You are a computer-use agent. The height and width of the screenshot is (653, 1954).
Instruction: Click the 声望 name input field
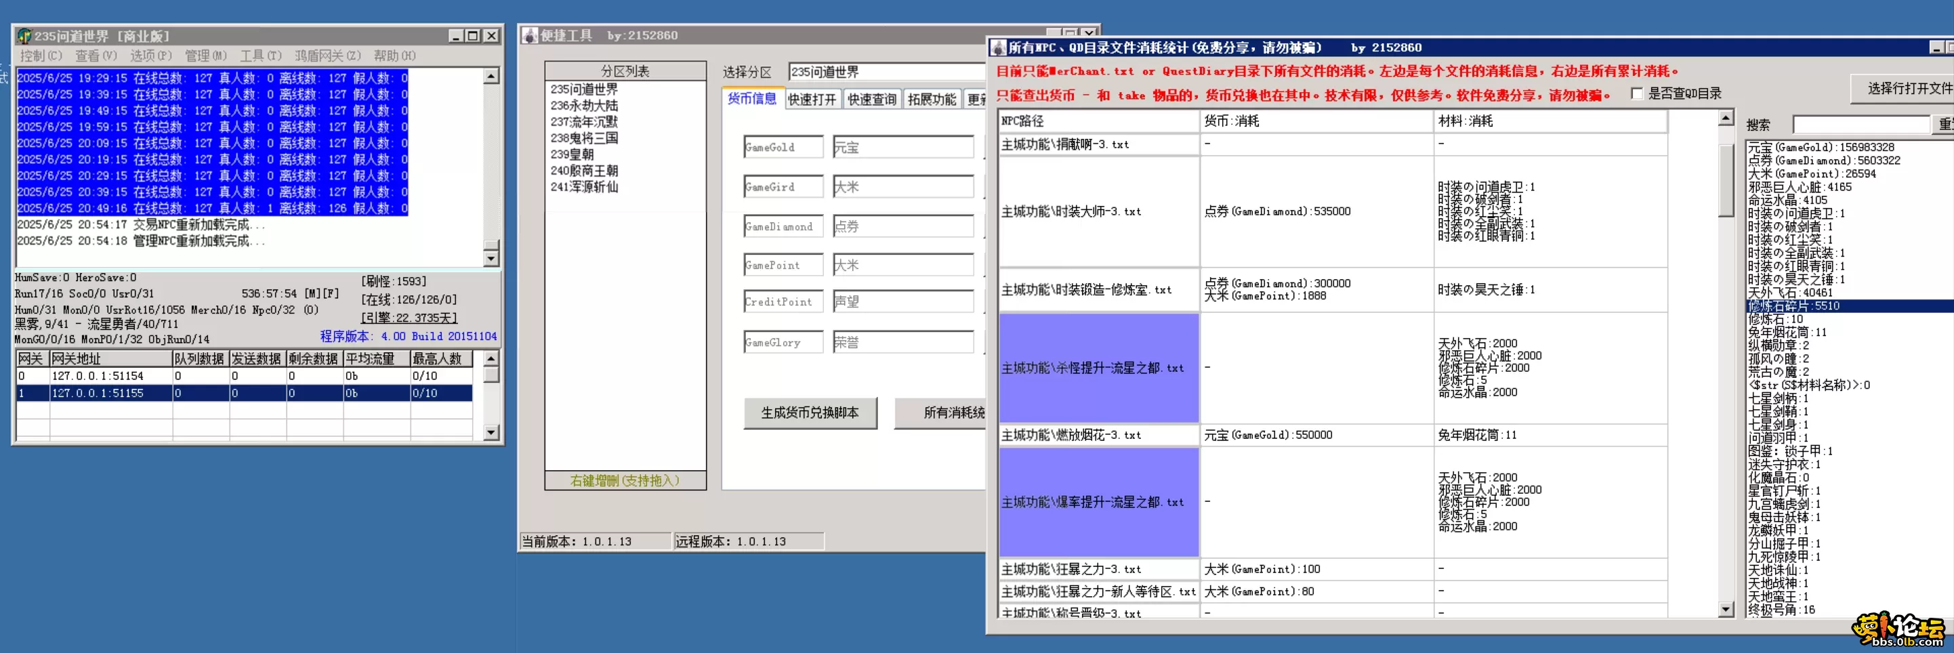(902, 301)
